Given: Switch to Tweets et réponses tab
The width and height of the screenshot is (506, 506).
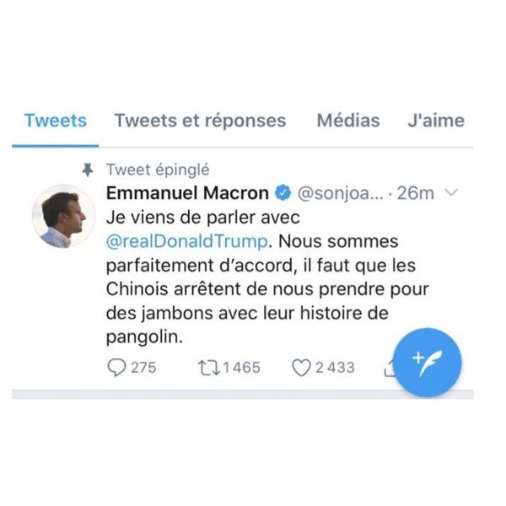Looking at the screenshot, I should 200,121.
